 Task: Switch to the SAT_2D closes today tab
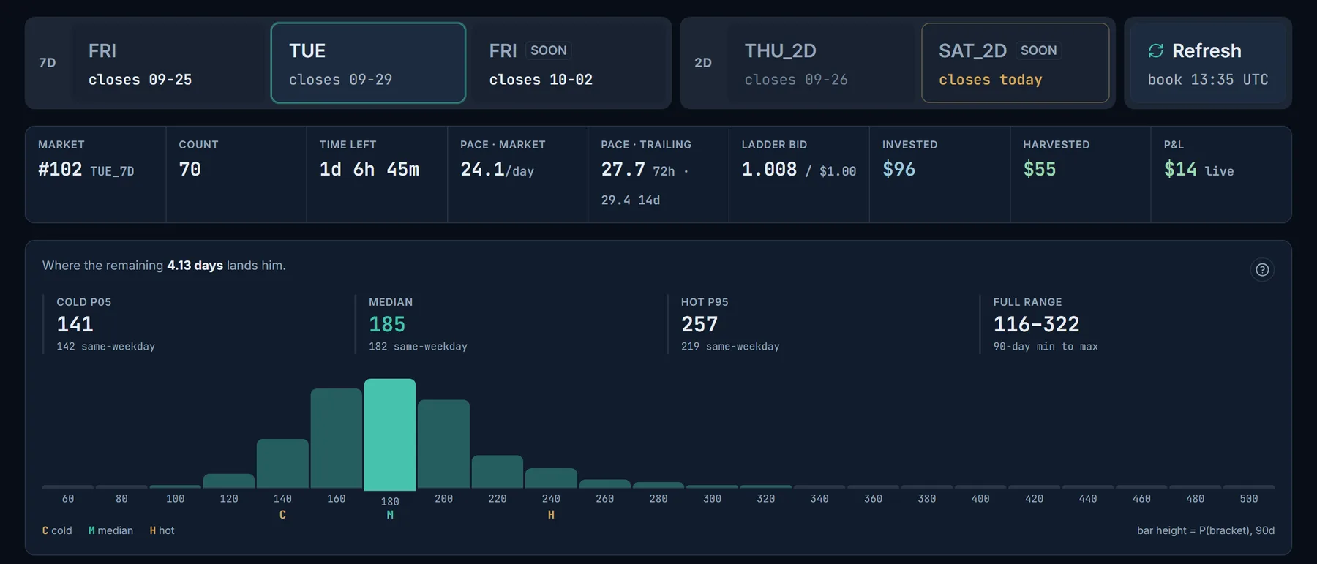[1015, 63]
